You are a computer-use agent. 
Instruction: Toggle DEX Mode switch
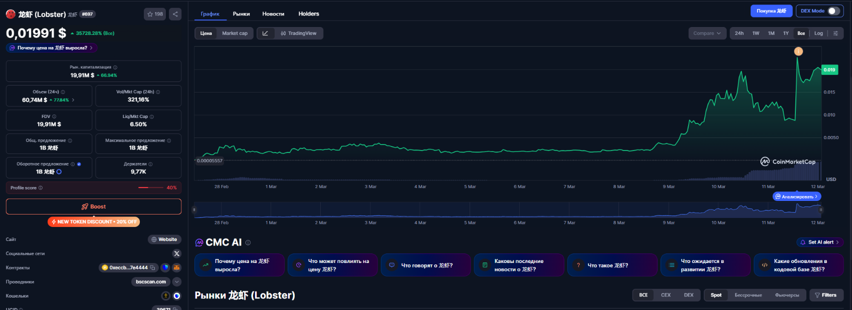coord(833,11)
